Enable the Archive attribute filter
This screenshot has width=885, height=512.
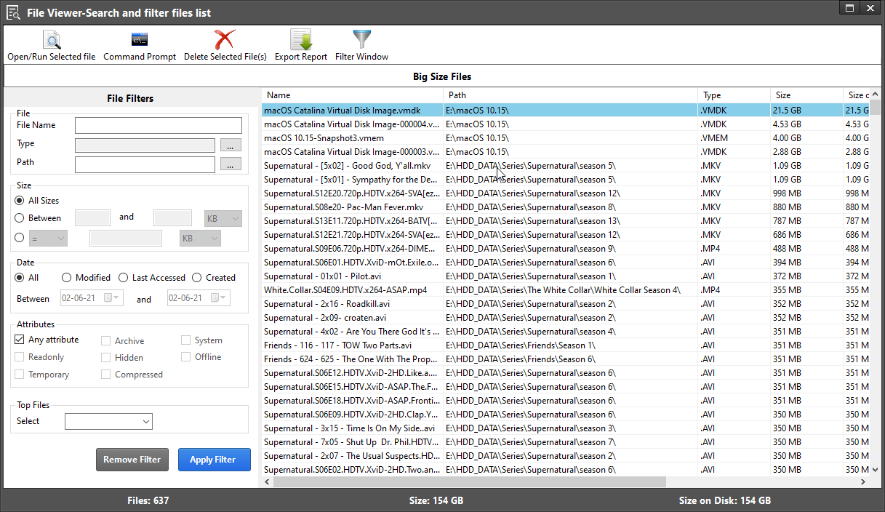[x=105, y=340]
